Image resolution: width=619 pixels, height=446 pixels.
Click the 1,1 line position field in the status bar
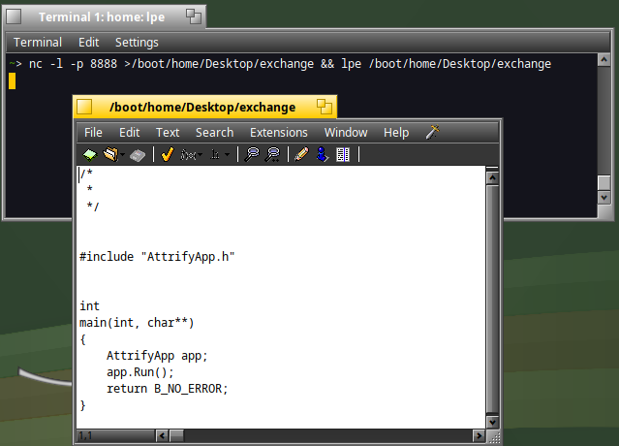click(x=115, y=436)
